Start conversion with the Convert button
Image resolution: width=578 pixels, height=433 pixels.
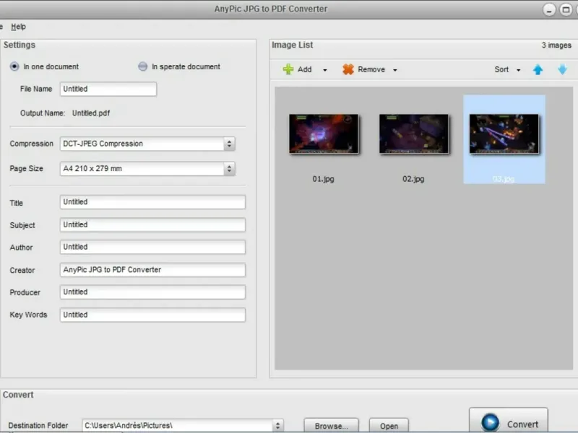(x=509, y=421)
